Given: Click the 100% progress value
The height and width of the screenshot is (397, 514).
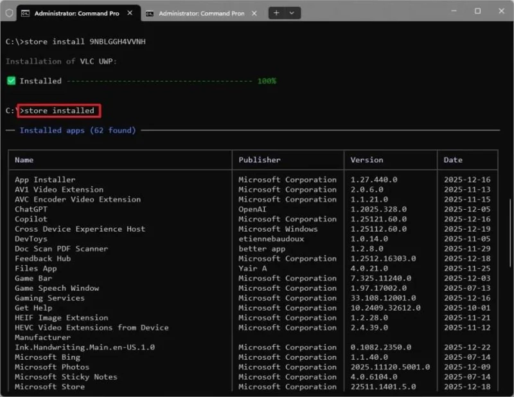Looking at the screenshot, I should point(267,81).
